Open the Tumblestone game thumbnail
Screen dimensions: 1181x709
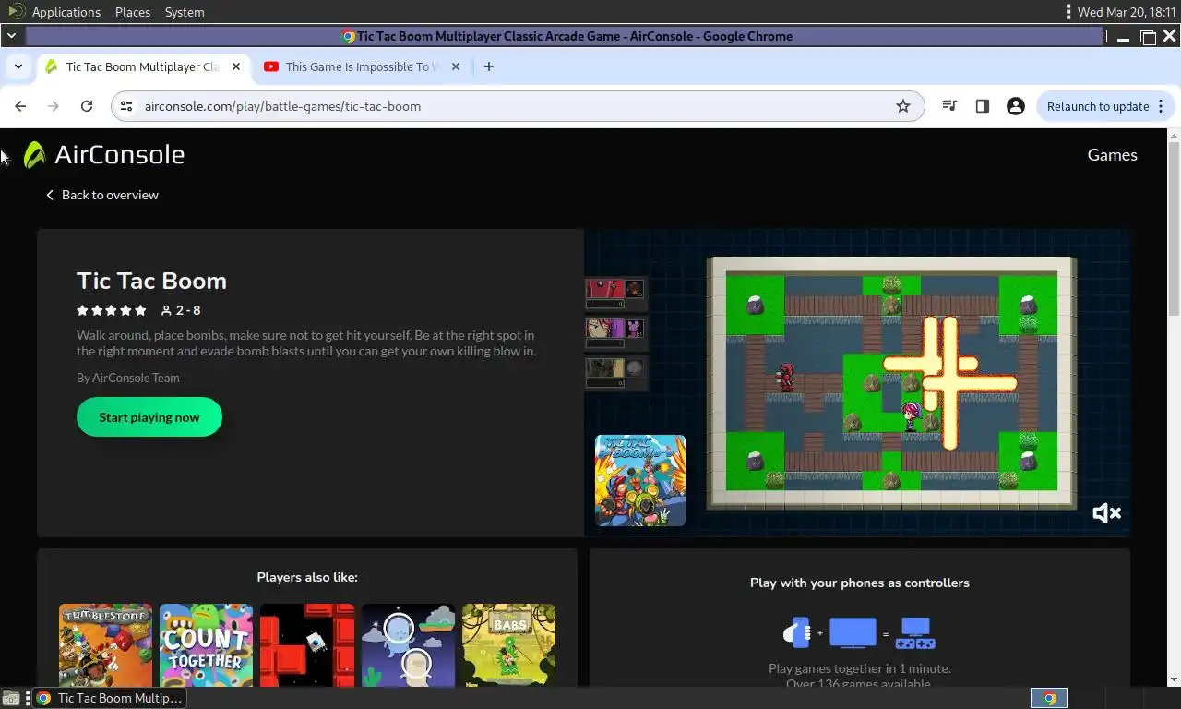[x=105, y=645]
